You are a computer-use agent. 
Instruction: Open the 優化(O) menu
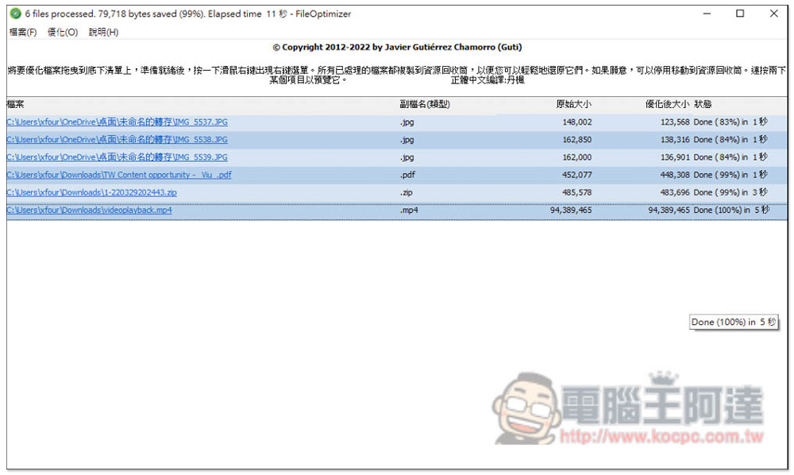pos(63,33)
